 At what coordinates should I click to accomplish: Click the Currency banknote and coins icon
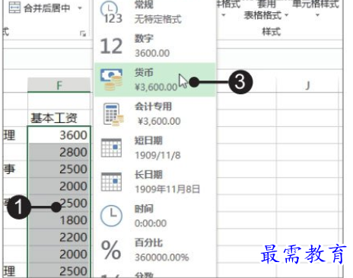[x=111, y=80]
